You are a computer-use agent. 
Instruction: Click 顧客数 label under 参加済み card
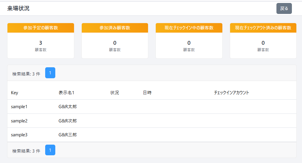tap(115, 50)
